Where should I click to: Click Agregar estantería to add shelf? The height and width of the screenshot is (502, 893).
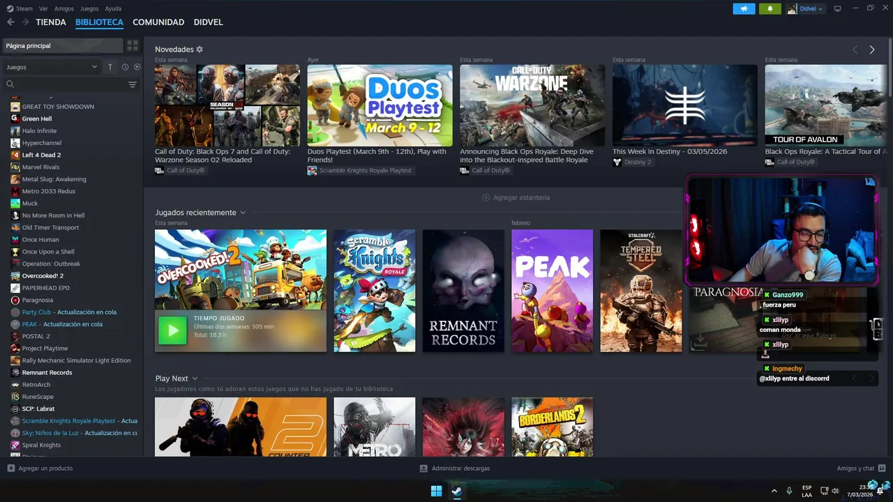click(x=516, y=197)
